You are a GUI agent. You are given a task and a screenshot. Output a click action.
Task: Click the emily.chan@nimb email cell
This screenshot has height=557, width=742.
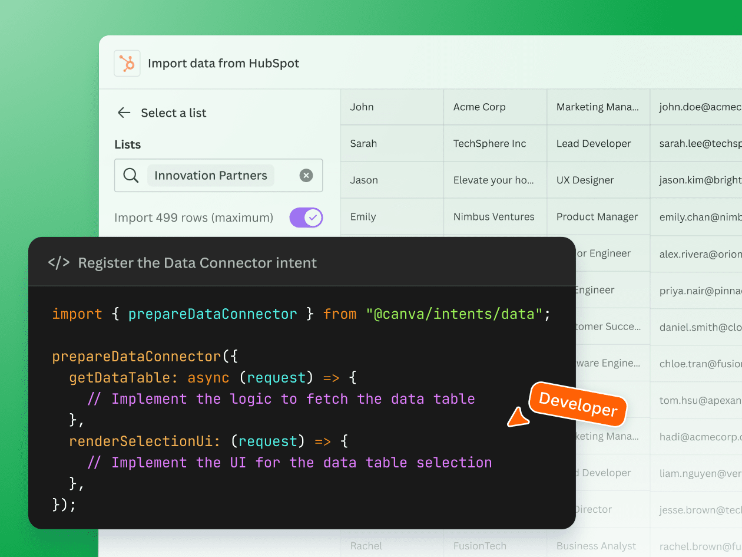696,216
